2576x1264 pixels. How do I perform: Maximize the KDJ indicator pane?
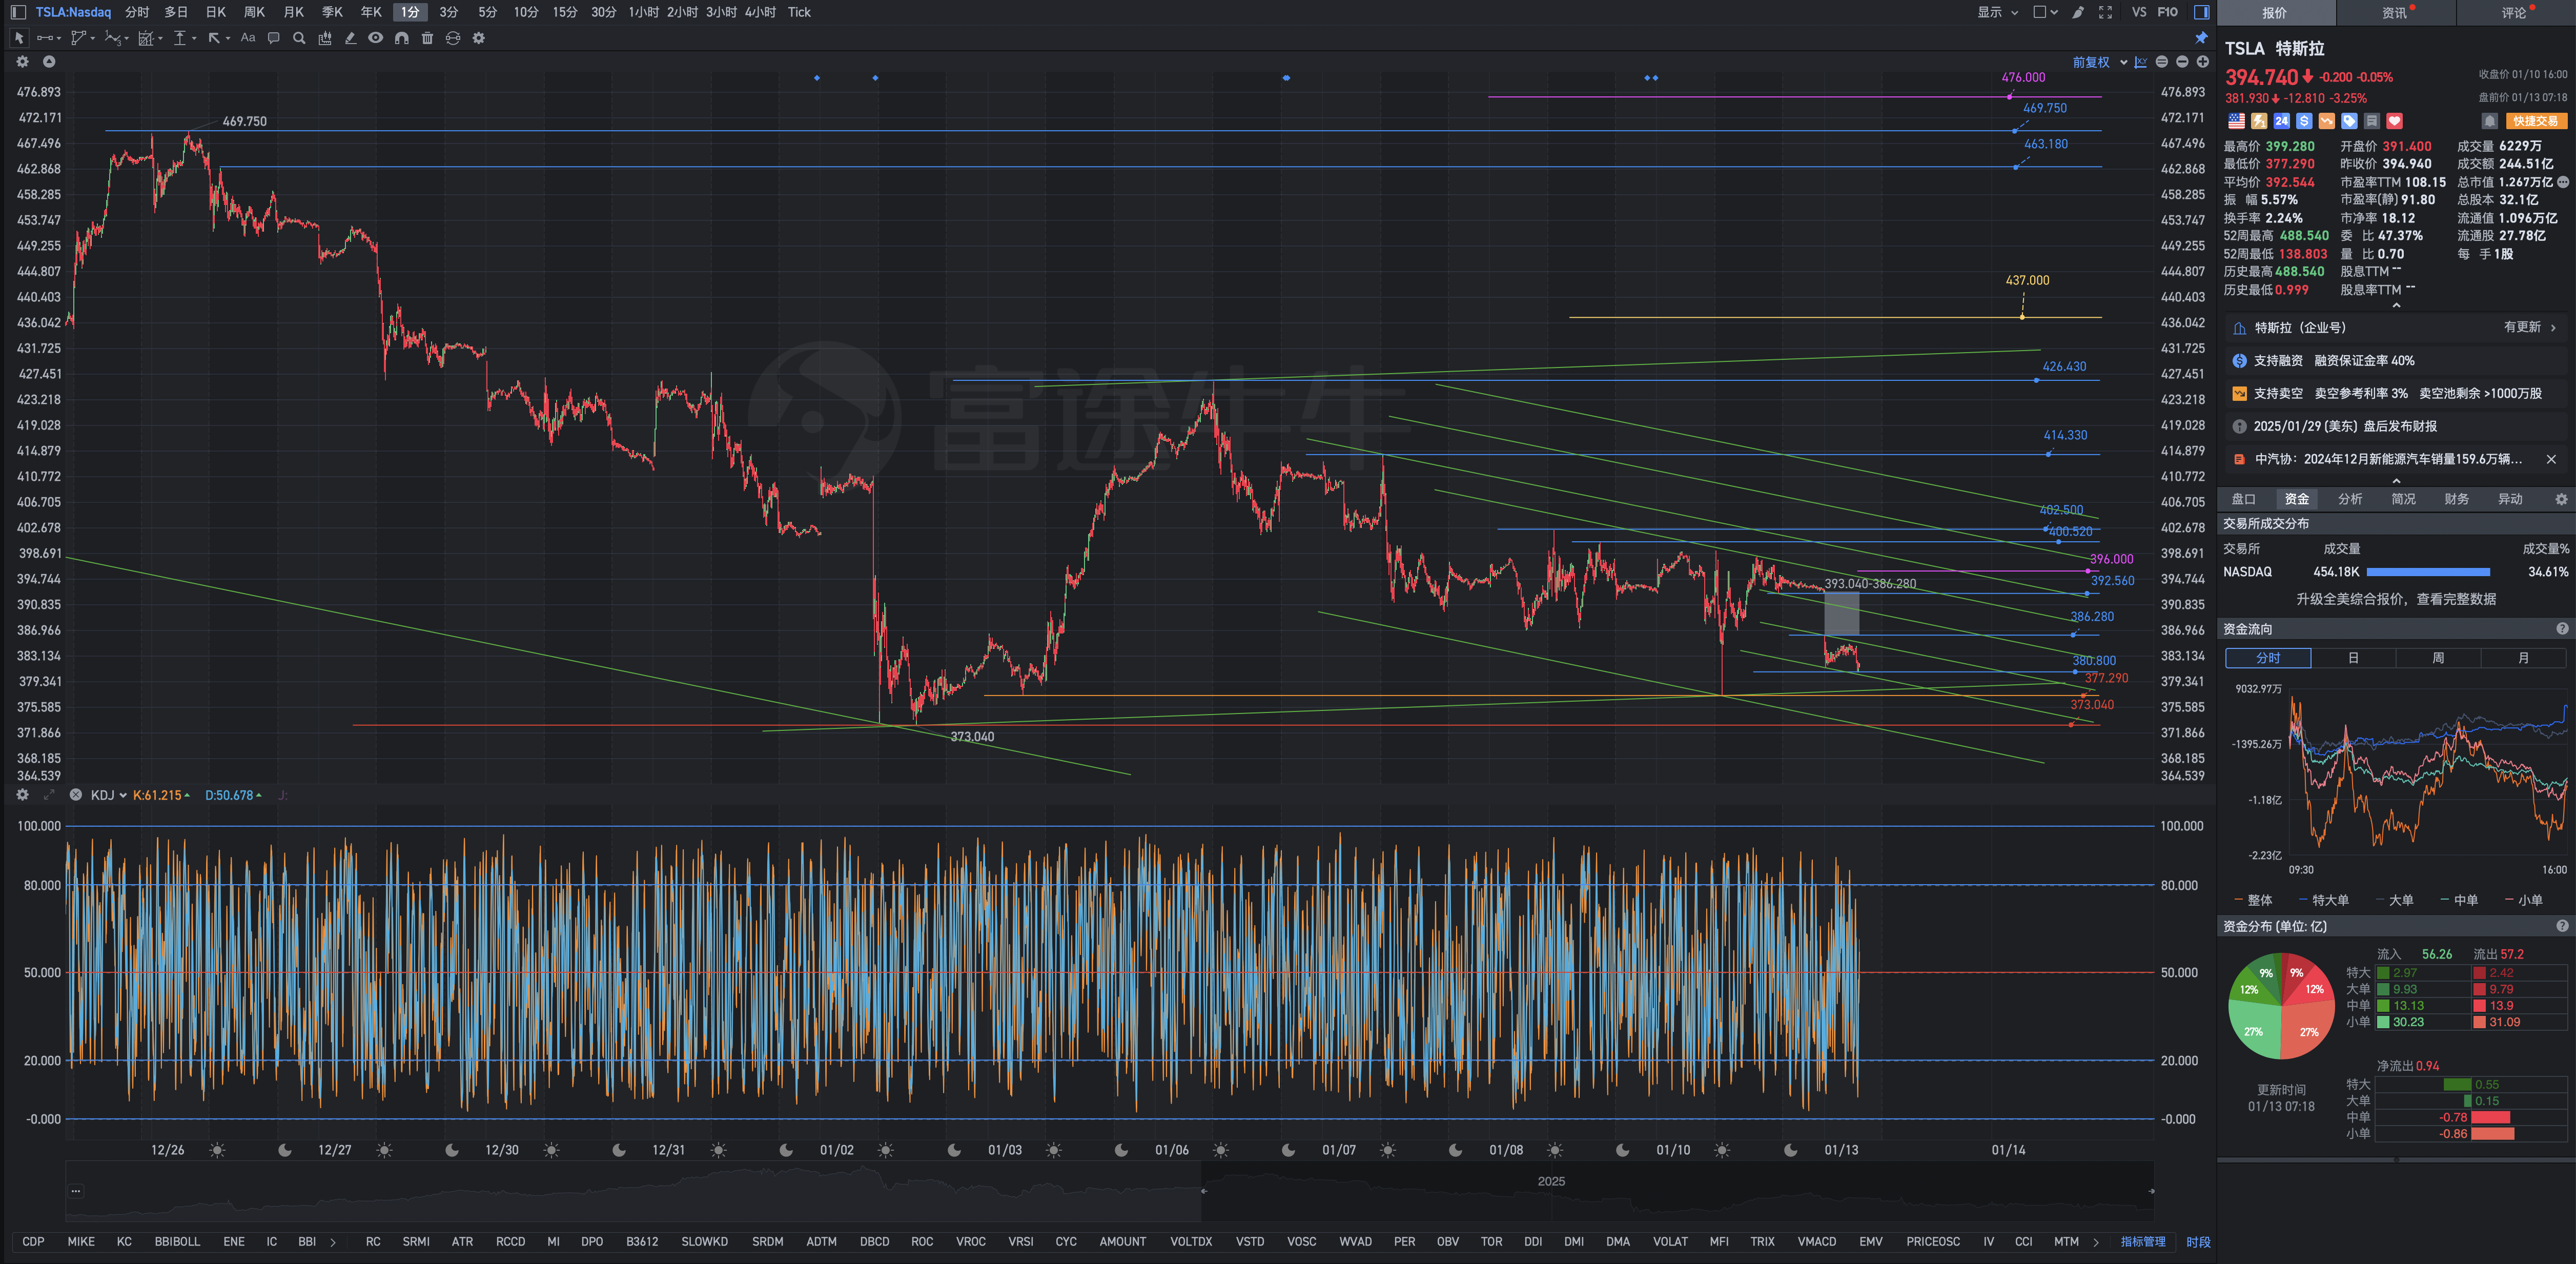49,795
